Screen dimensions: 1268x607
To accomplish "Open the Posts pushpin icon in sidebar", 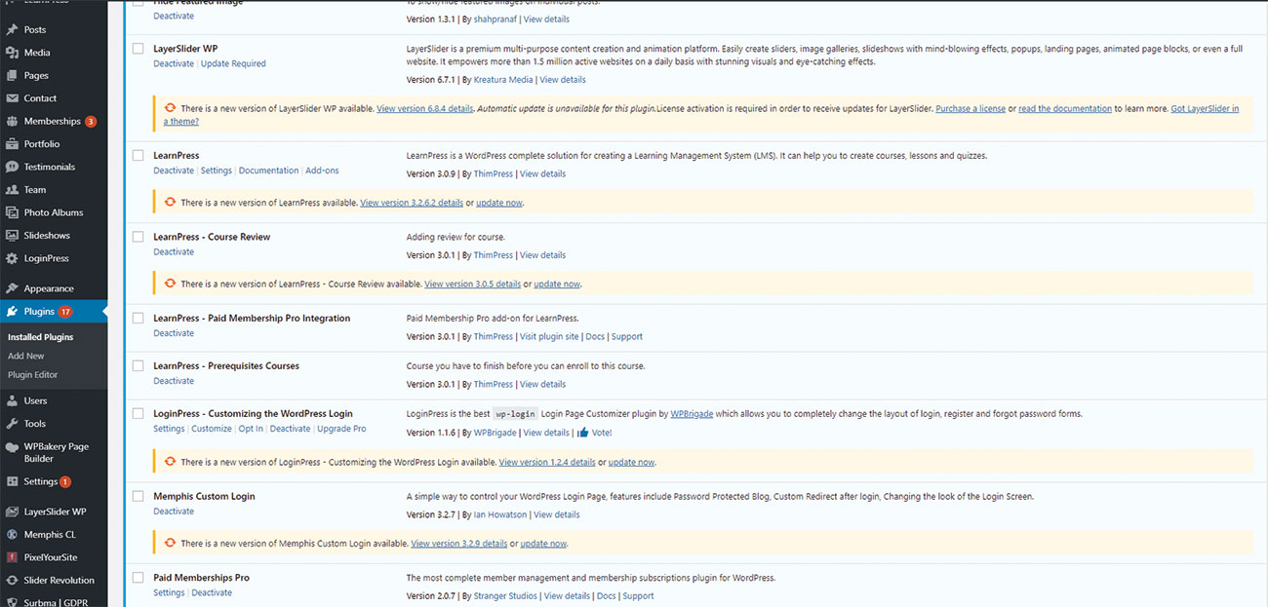I will (x=12, y=30).
